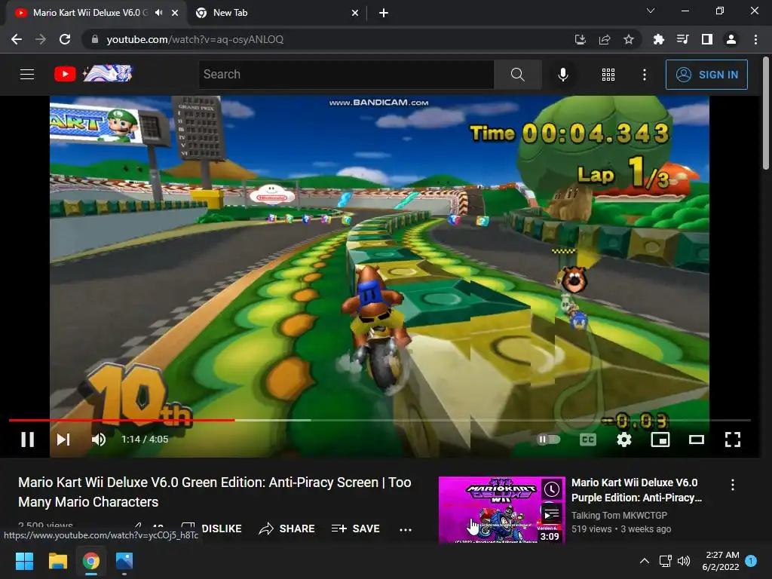Open more actions ellipsis under video
Image resolution: width=772 pixels, height=579 pixels.
tap(405, 530)
